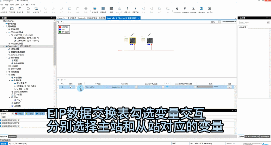Click the Project Compile (项目编译) toolbar icon
Viewport: 271px width, 145px height.
[103, 9]
